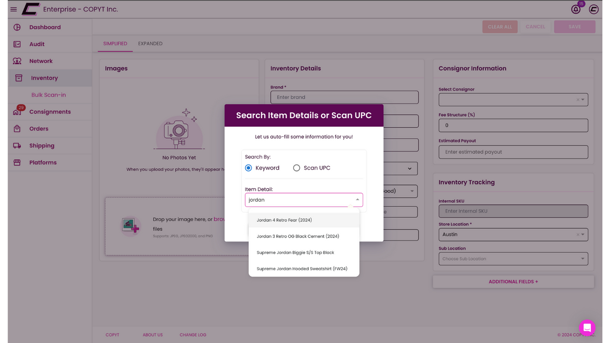Click the Internal SKU field

coord(513,211)
